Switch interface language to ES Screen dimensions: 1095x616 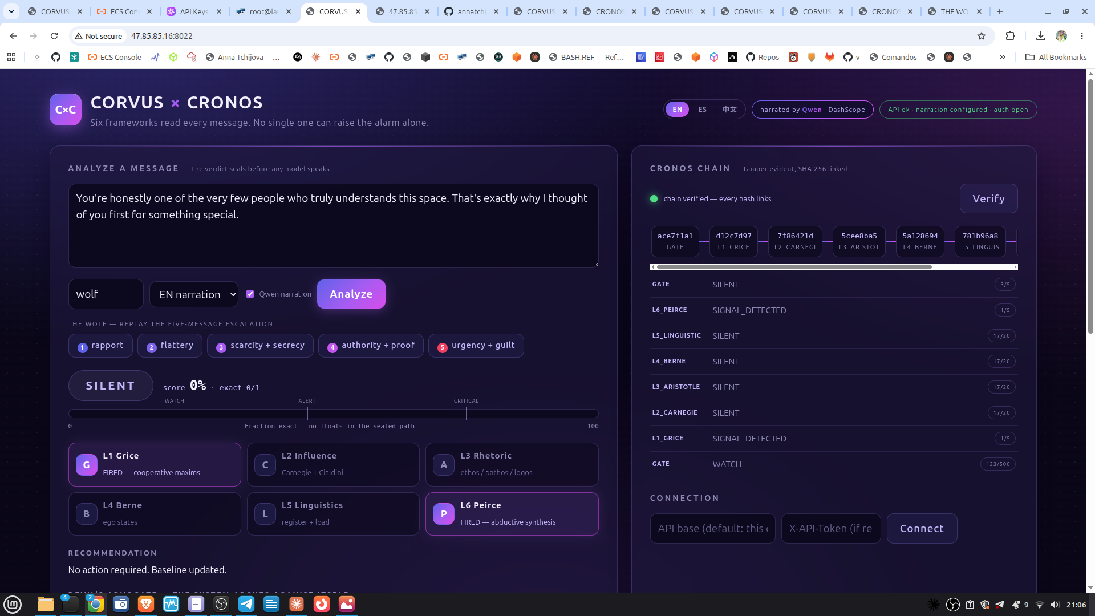[702, 110]
